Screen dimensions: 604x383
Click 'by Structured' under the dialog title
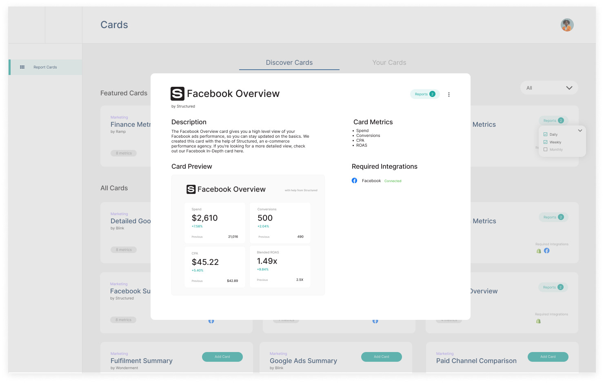click(x=183, y=106)
